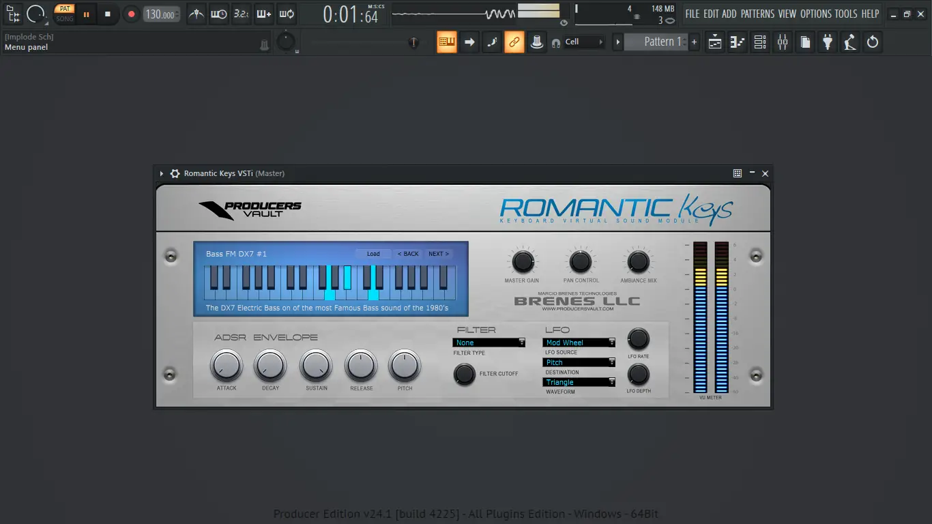Toggle the metronome on
This screenshot has width=932, height=524.
click(196, 14)
